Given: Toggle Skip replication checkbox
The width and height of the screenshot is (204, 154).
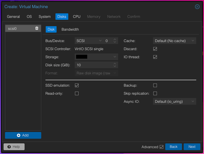Looking at the screenshot, I should tap(155, 94).
